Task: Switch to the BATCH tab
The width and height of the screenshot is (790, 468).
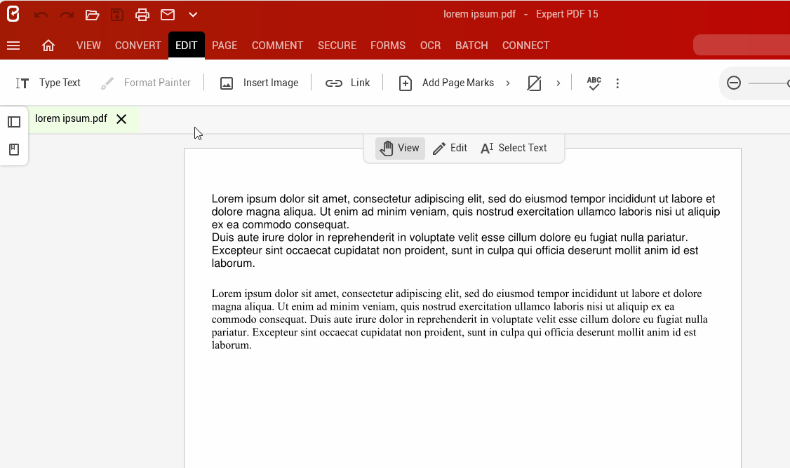Action: pyautogui.click(x=471, y=46)
